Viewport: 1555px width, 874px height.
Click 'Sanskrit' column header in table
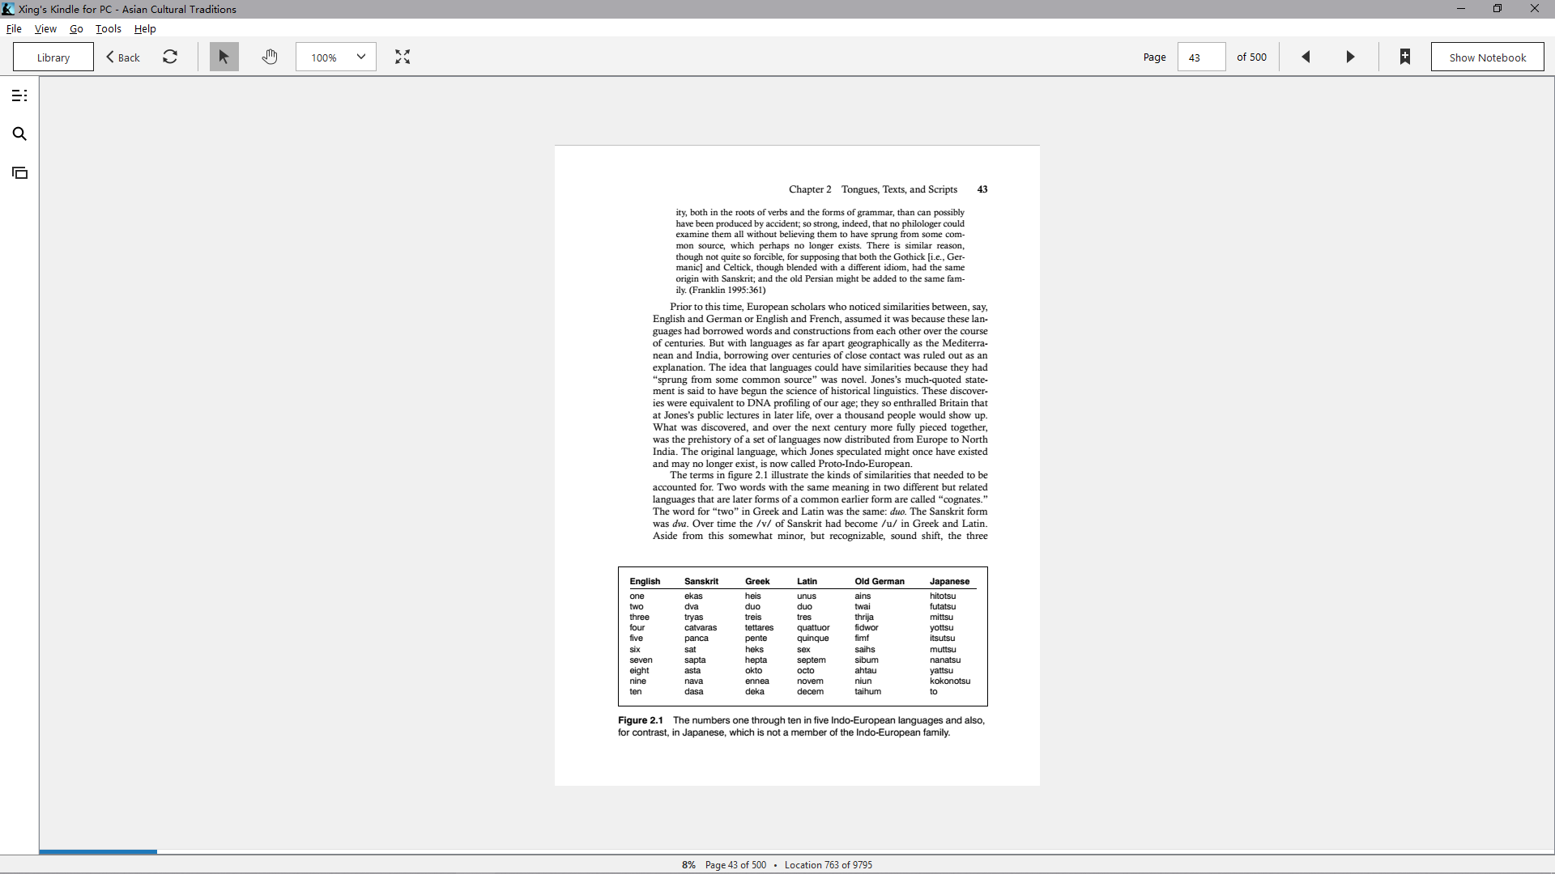point(701,581)
